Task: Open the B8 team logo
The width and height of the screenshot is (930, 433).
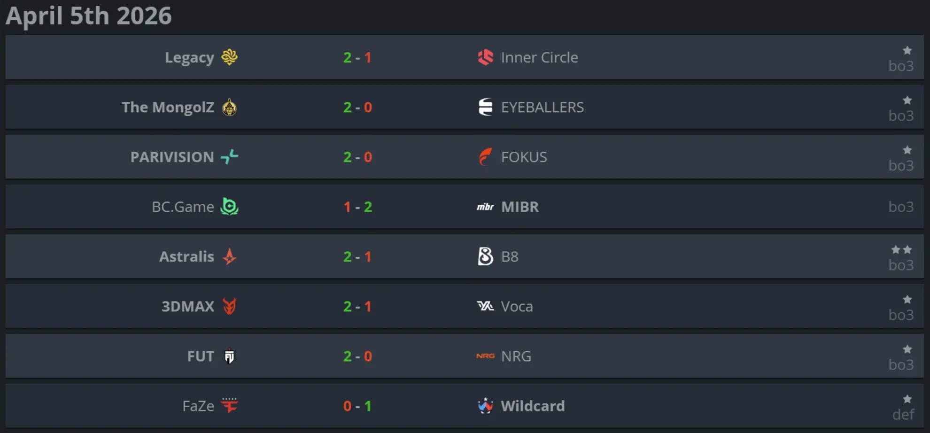Action: tap(486, 256)
